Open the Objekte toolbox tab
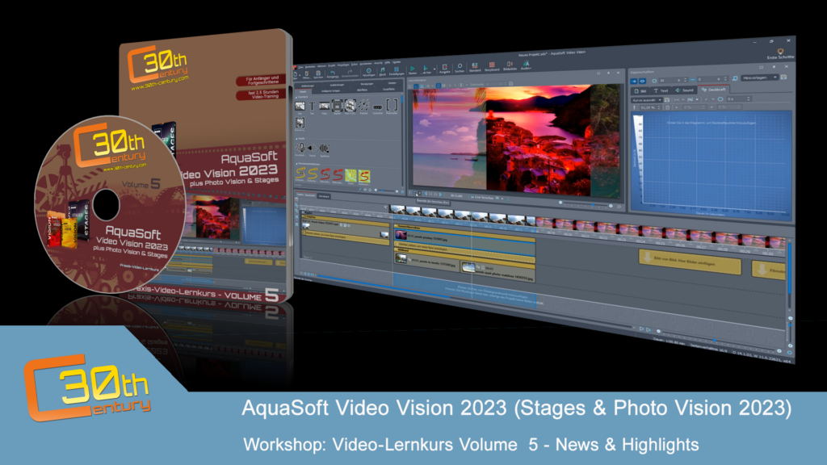 click(x=303, y=92)
